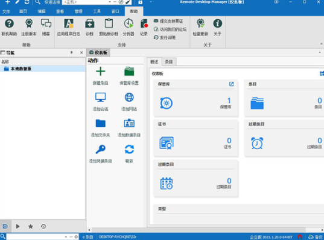This screenshot has width=324, height=240.
Task: Click the alarm clock expired entries icon
Action: pyautogui.click(x=257, y=143)
